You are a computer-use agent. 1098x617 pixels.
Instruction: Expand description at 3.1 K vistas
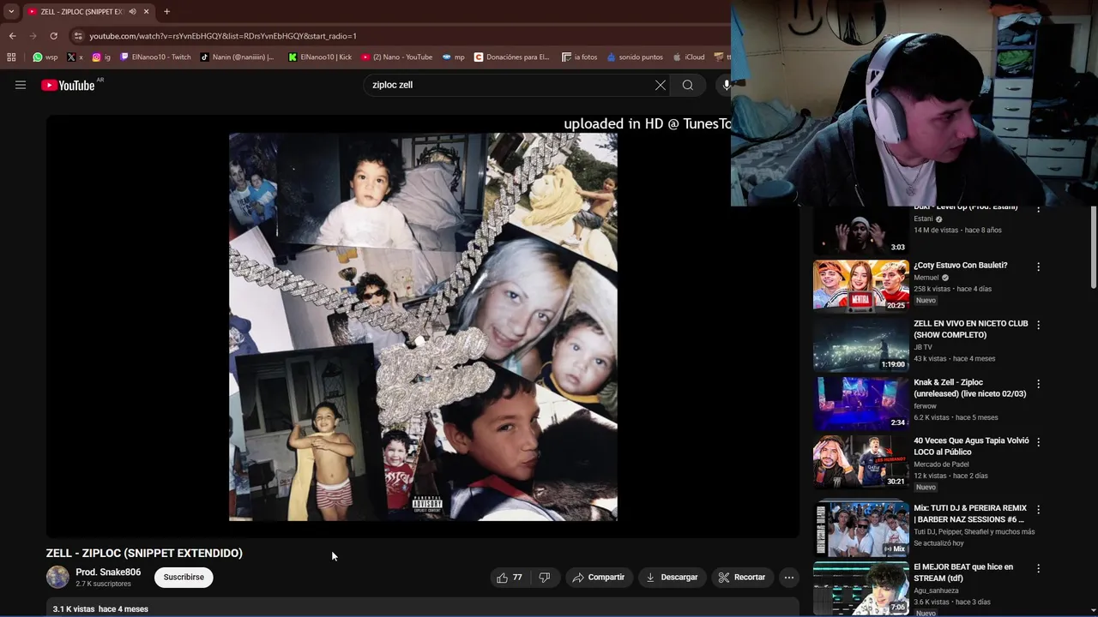click(x=423, y=608)
